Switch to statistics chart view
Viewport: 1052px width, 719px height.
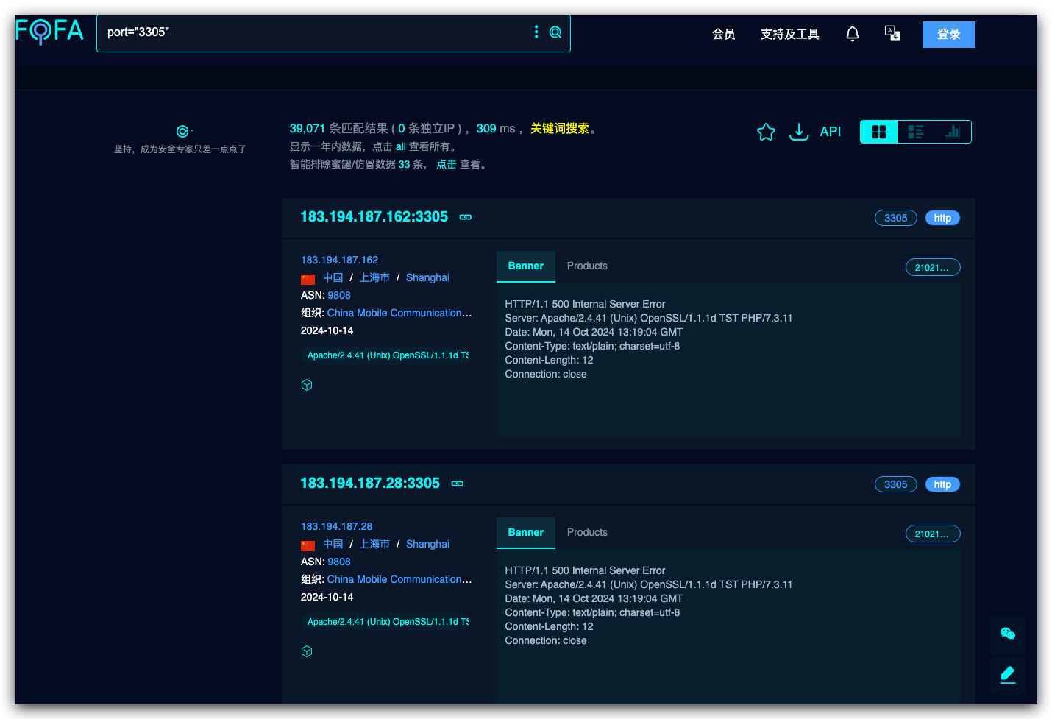pyautogui.click(x=953, y=132)
